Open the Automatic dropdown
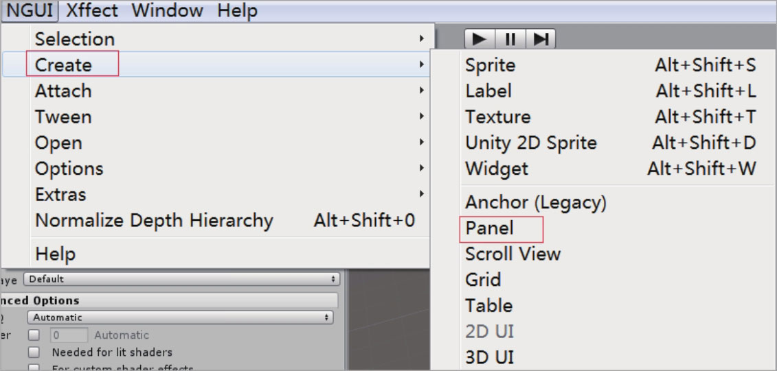This screenshot has width=777, height=371. pyautogui.click(x=181, y=317)
